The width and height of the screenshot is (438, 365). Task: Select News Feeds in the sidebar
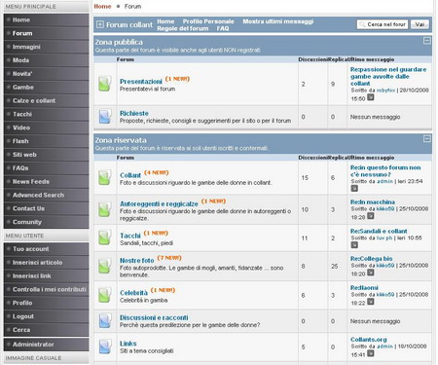pyautogui.click(x=46, y=181)
